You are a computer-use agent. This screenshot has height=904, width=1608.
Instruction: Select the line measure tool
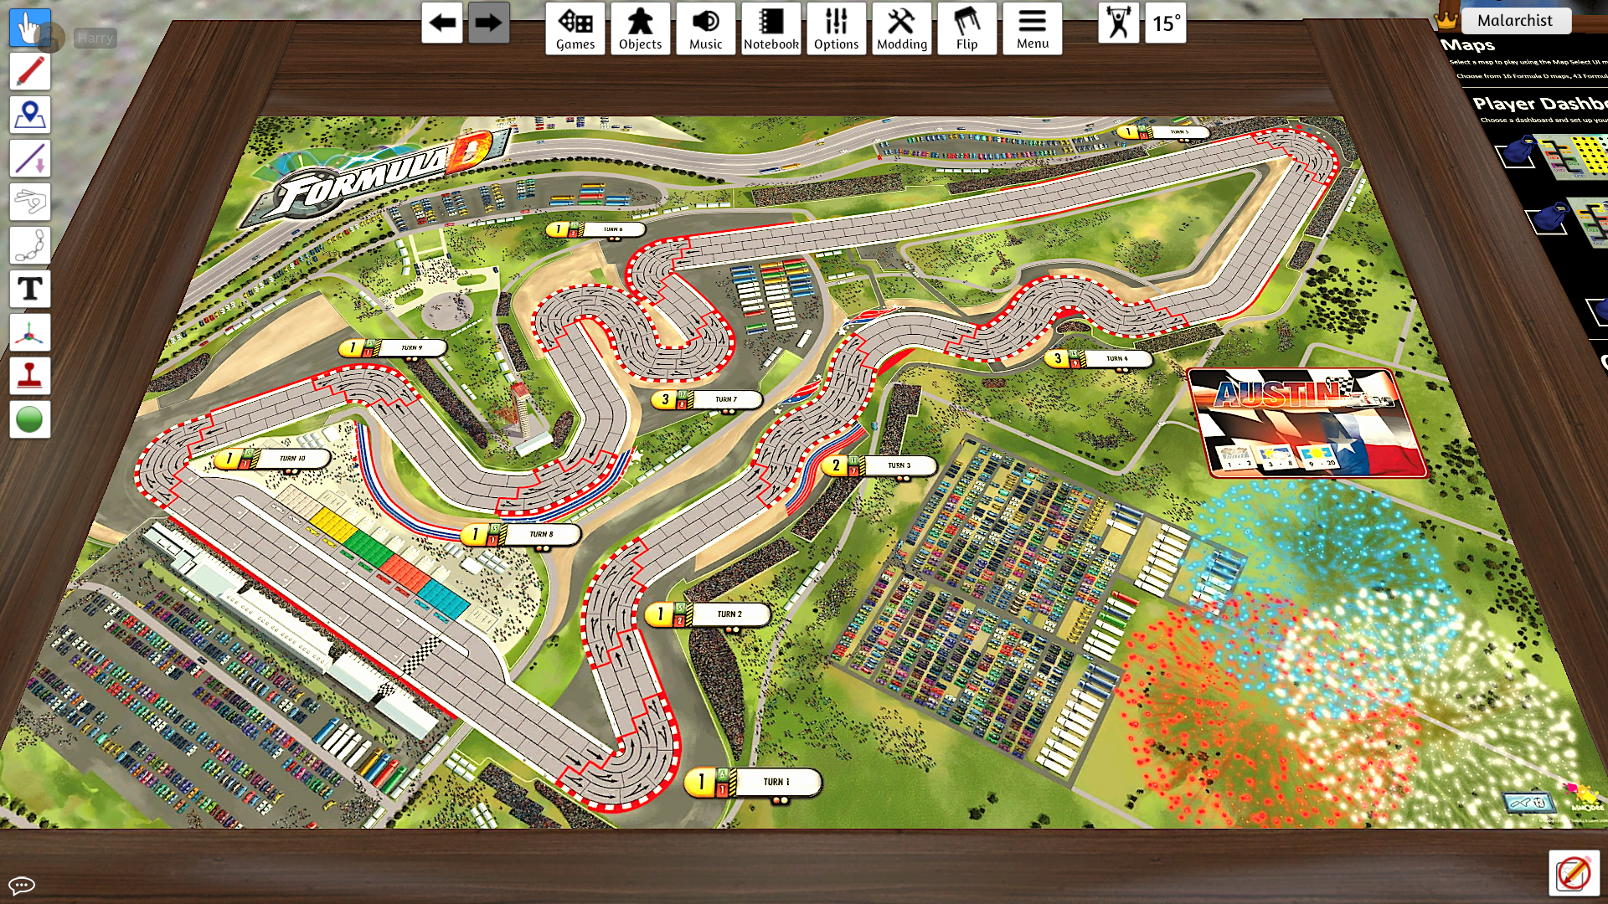tap(29, 158)
